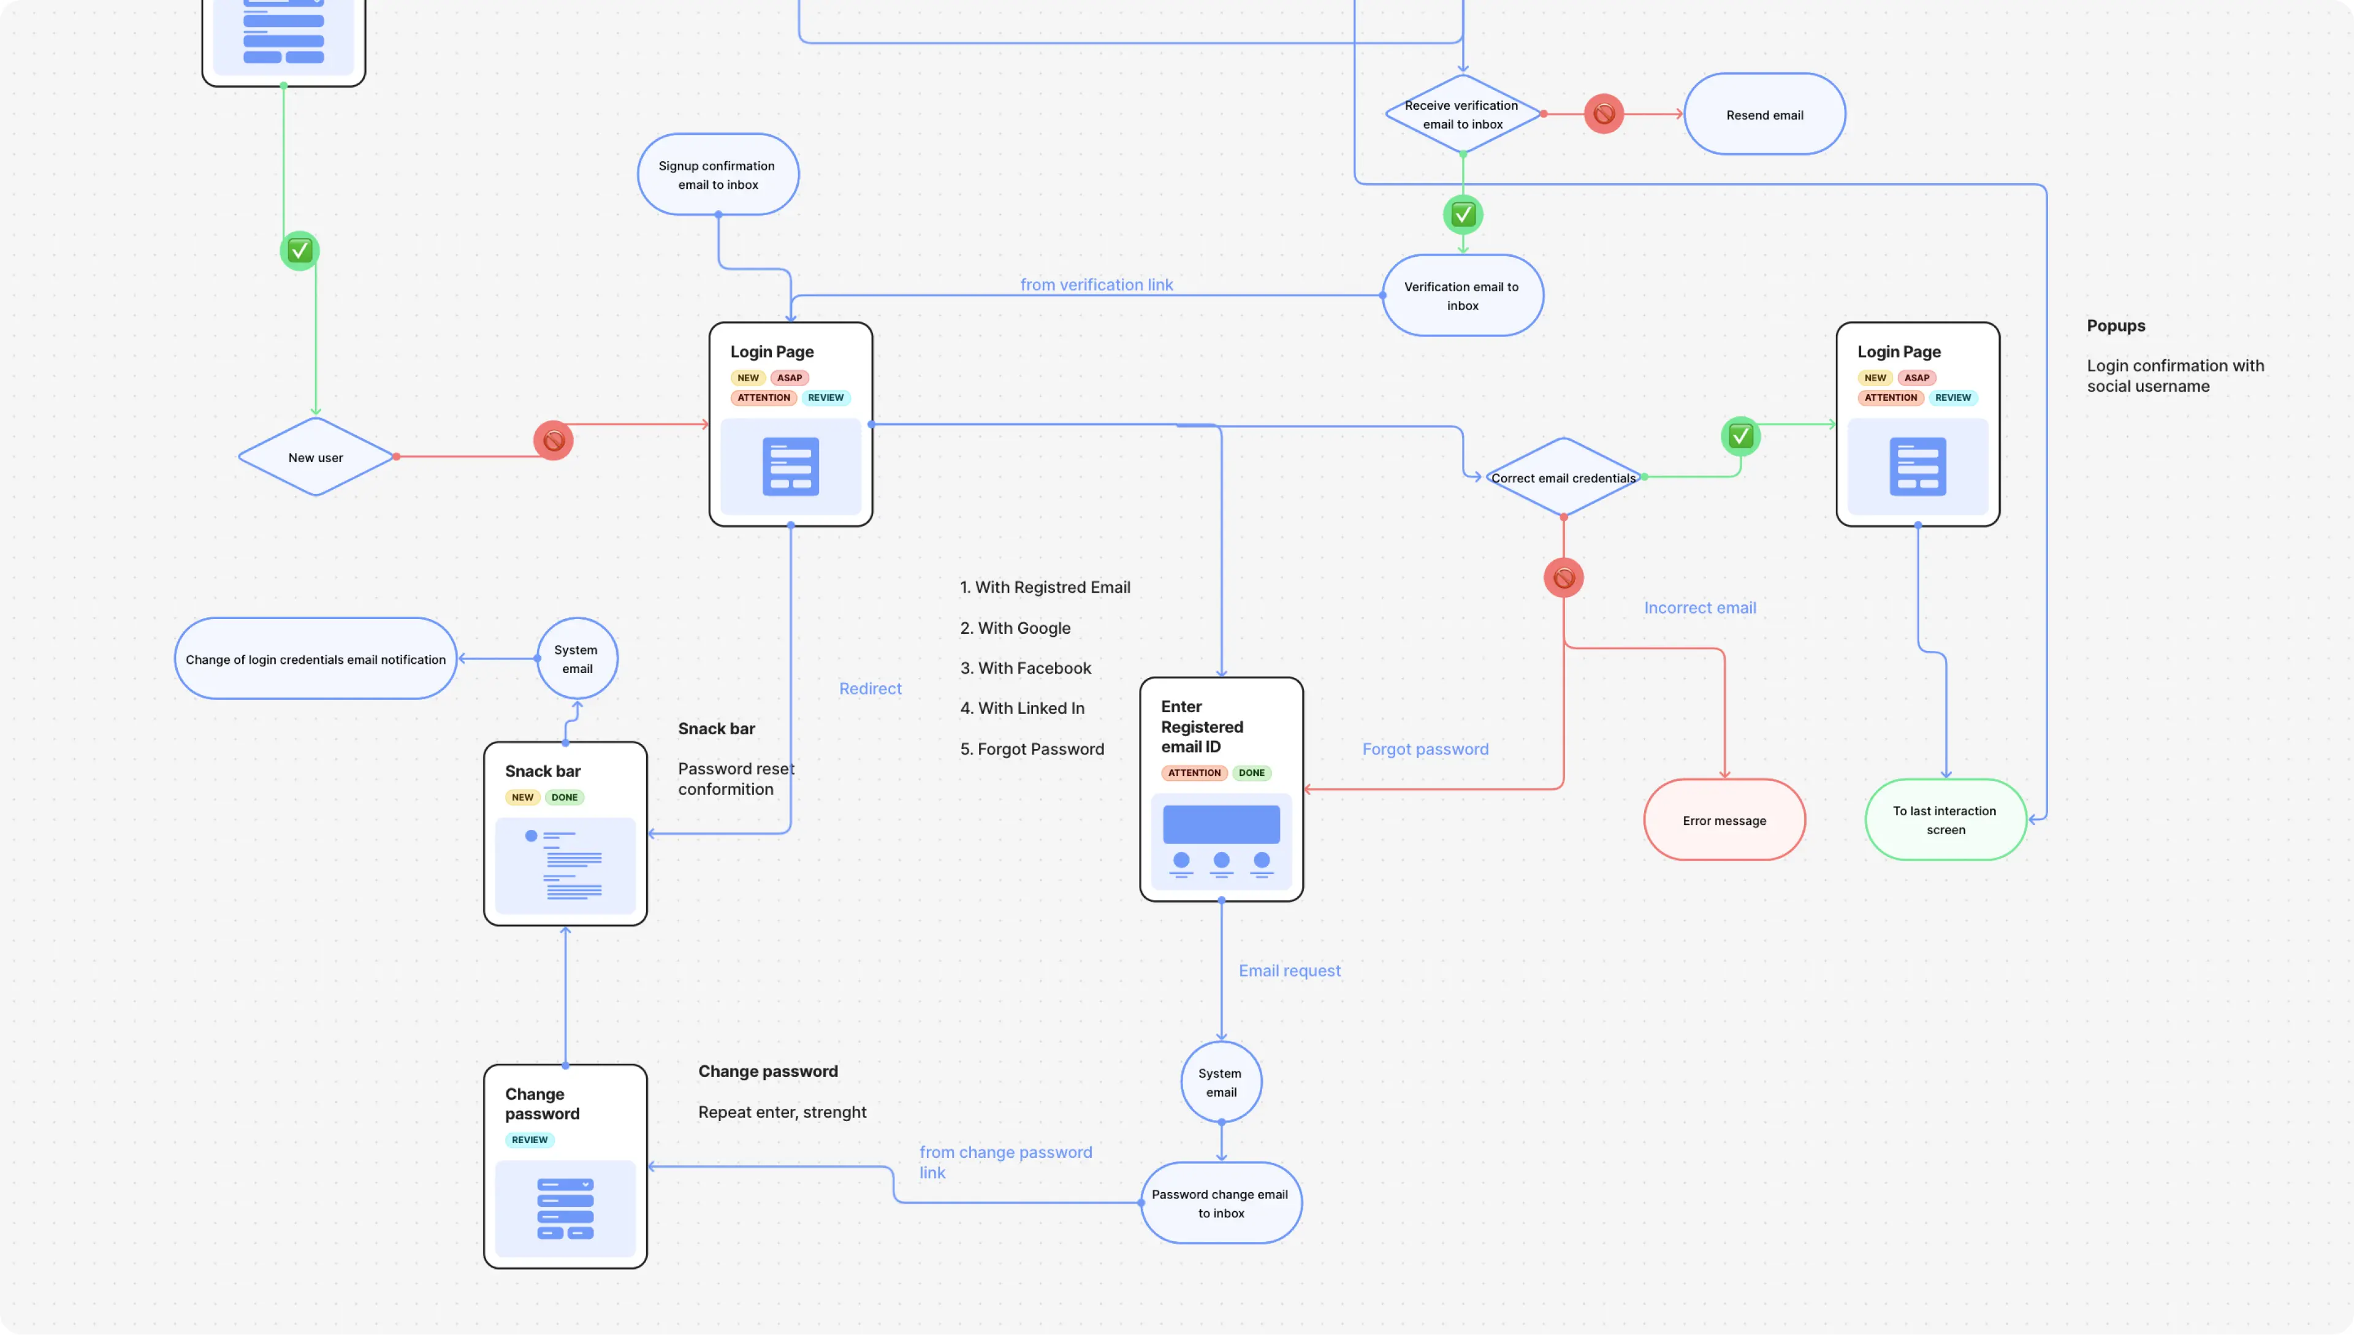Toggle the ATTENTION label on Enter Registered email
Viewport: 2354px width, 1335px height.
1193,772
